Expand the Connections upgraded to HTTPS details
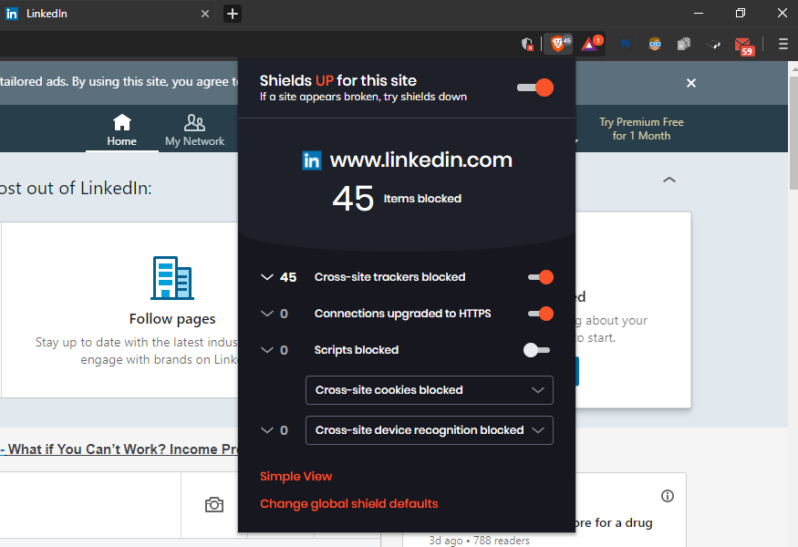 [x=267, y=314]
